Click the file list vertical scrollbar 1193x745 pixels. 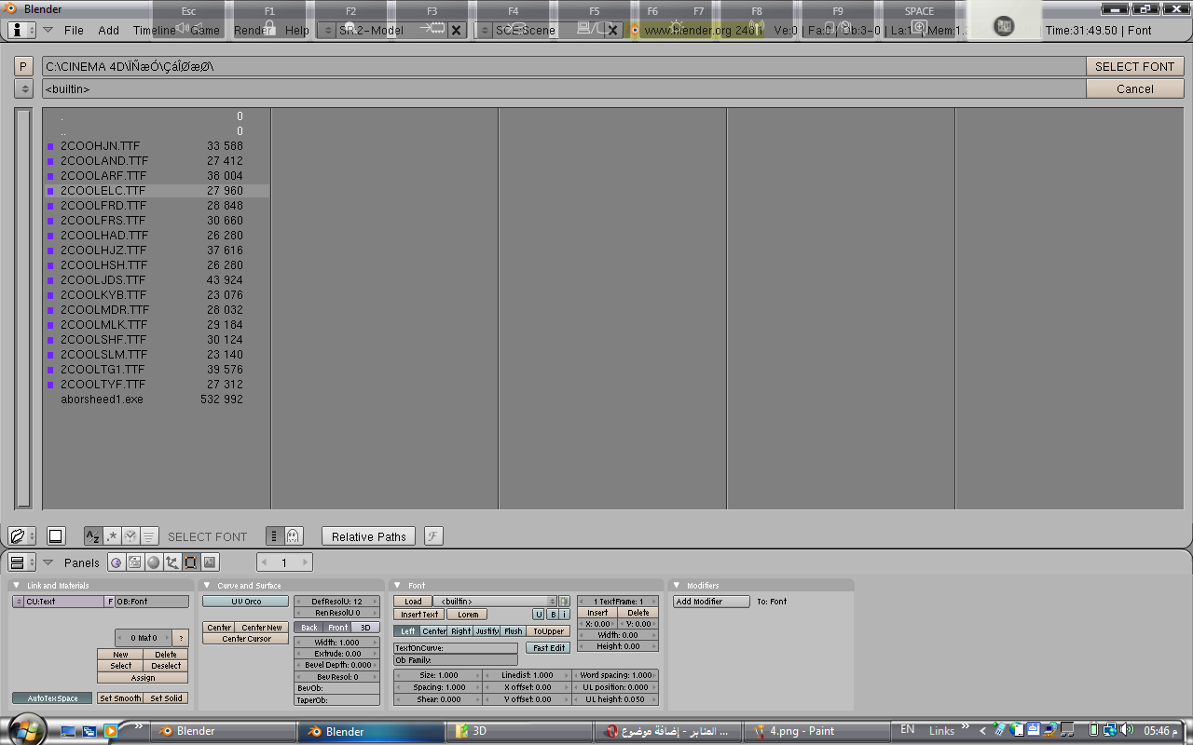(x=24, y=308)
